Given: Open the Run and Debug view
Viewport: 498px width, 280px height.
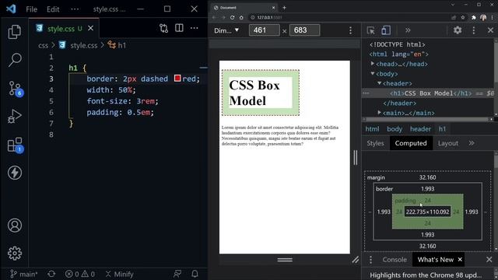Looking at the screenshot, I should [15, 116].
